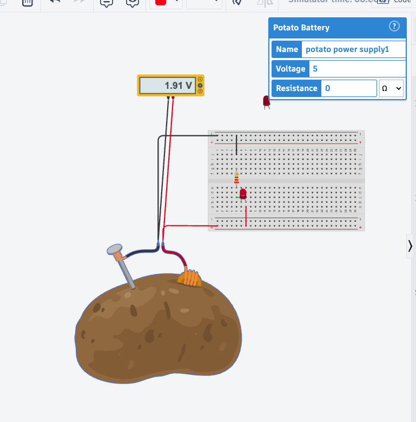Expand the collapsed right components panel chevron
416x422 pixels.
[410, 246]
